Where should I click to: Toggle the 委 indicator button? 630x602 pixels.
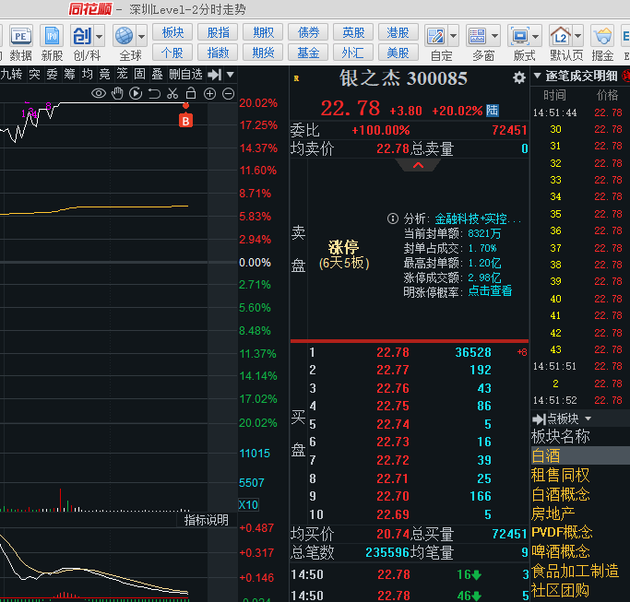pyautogui.click(x=52, y=75)
